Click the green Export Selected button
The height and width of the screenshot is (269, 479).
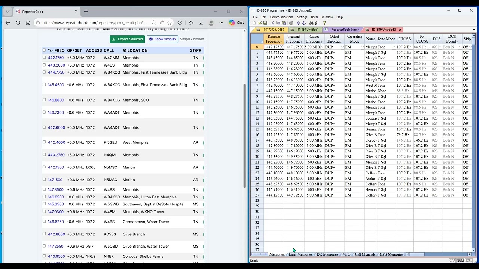point(128,39)
